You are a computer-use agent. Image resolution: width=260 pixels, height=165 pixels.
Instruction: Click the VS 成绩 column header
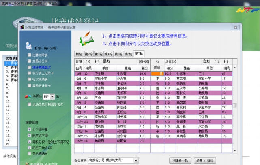[157, 64]
